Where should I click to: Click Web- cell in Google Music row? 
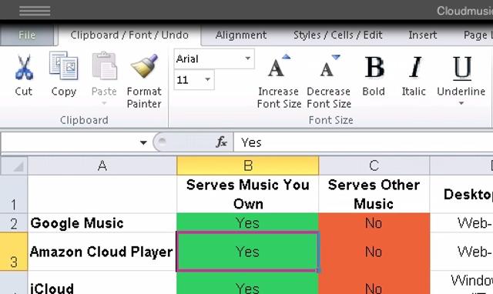pyautogui.click(x=461, y=223)
